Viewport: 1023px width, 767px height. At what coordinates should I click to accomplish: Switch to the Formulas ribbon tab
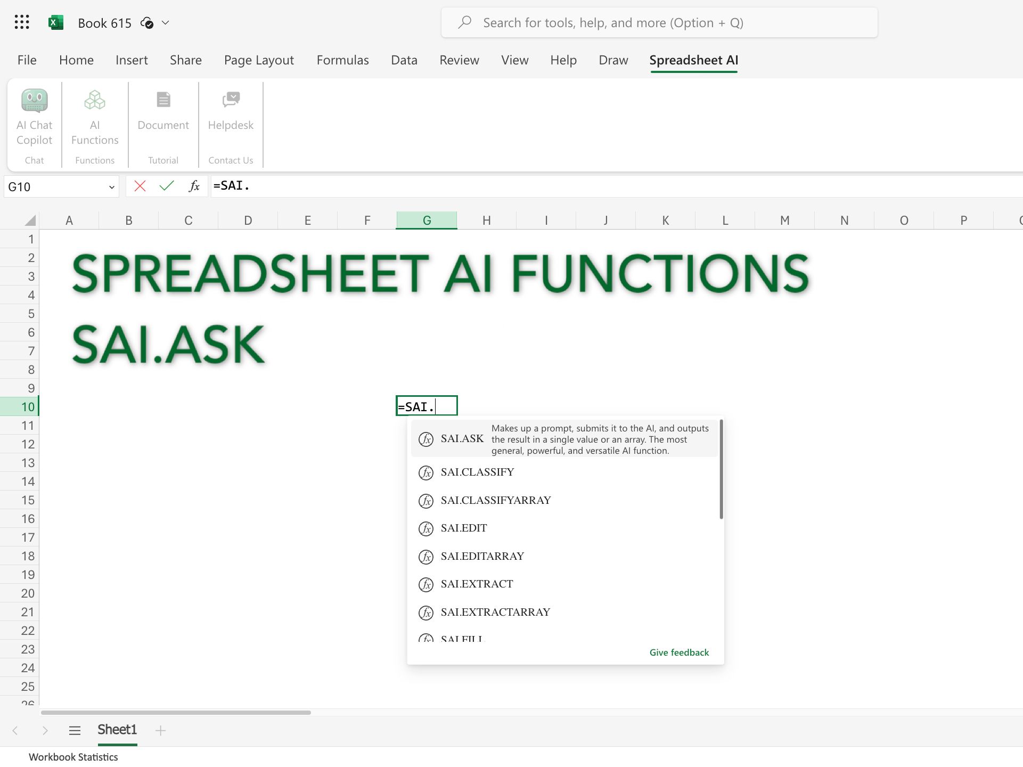tap(342, 60)
